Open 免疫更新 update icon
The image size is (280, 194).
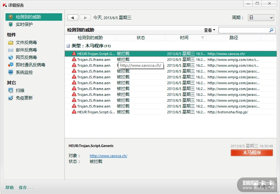tap(11, 98)
